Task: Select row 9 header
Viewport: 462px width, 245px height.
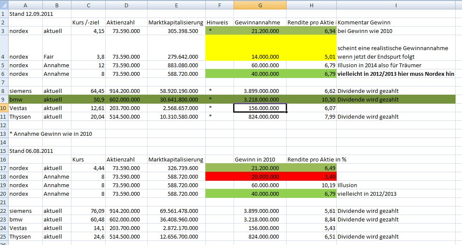Action: click(x=4, y=99)
